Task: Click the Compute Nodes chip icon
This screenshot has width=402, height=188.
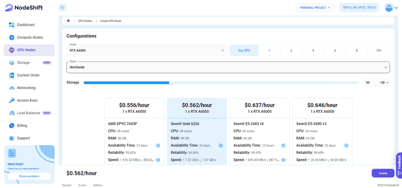Action: 12,38
